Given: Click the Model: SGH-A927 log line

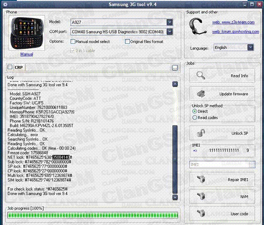Looking at the screenshot, I should point(25,94).
